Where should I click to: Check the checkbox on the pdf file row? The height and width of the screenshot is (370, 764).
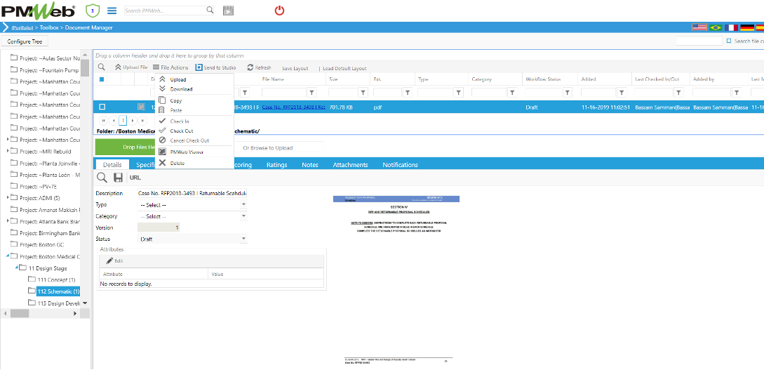pyautogui.click(x=102, y=107)
